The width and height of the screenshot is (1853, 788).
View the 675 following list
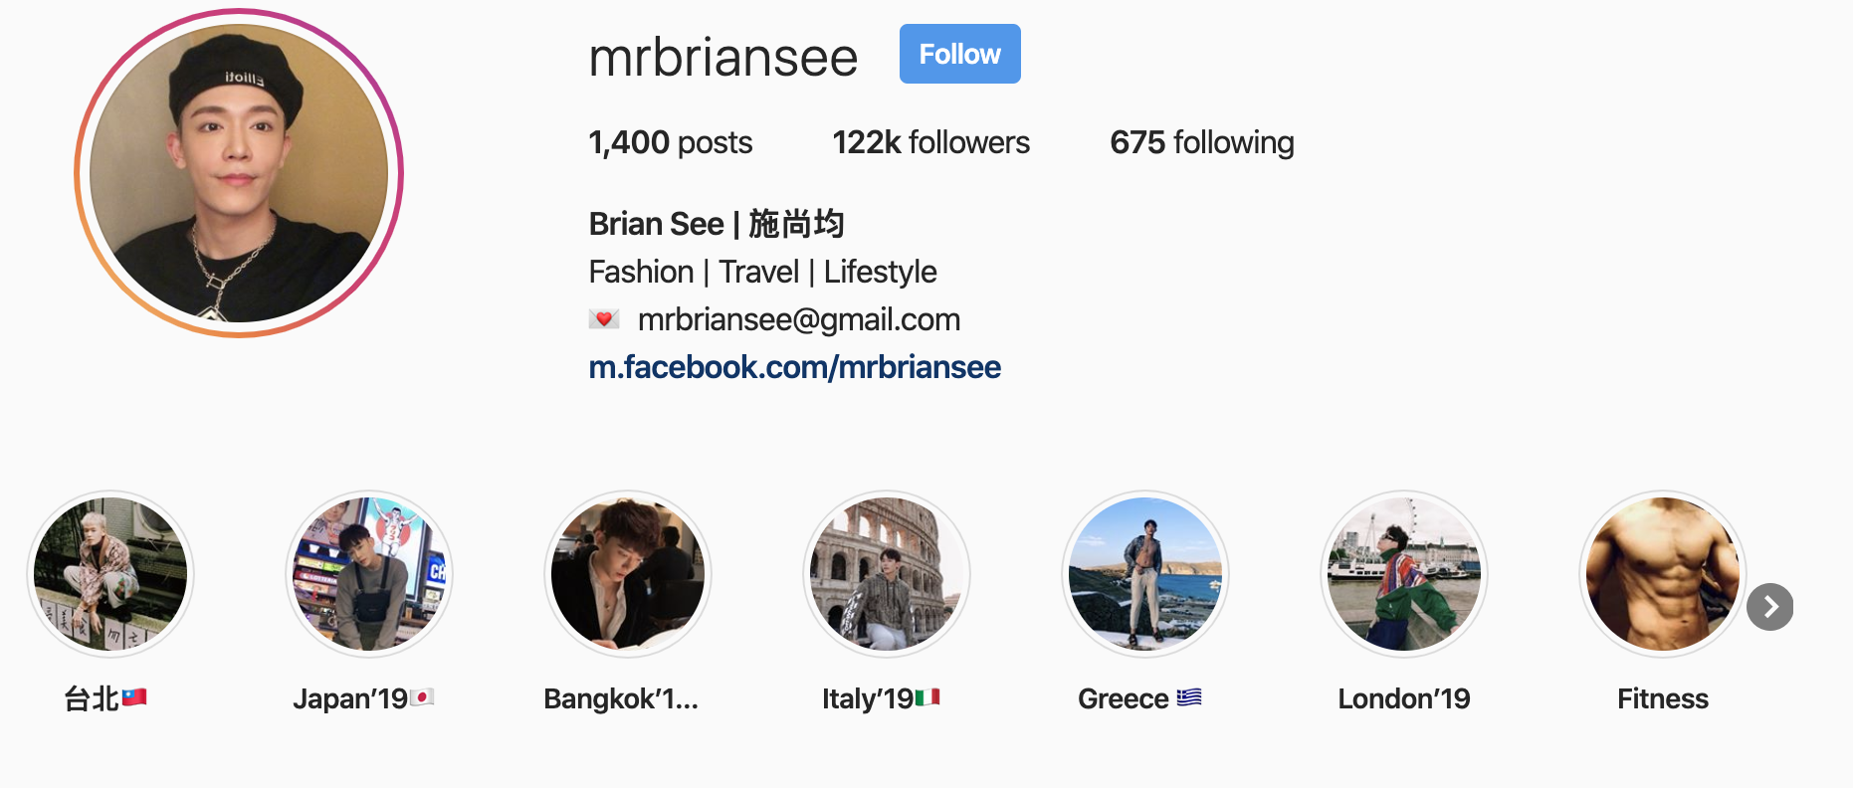pyautogui.click(x=1202, y=142)
